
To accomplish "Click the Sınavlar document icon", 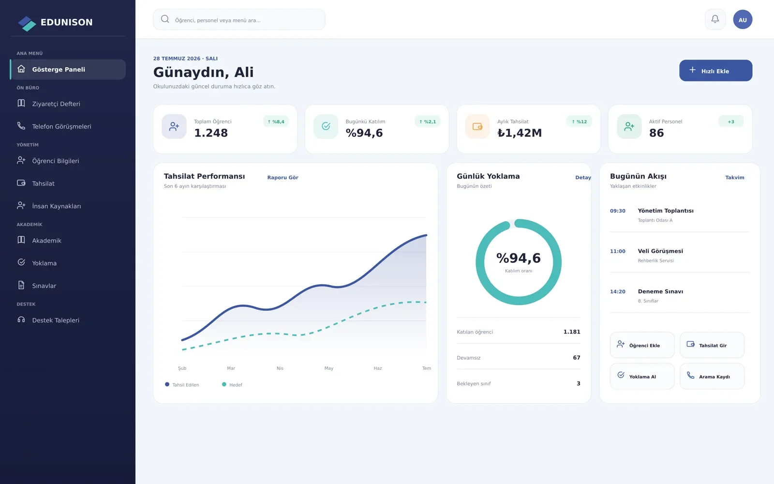I will pos(21,285).
